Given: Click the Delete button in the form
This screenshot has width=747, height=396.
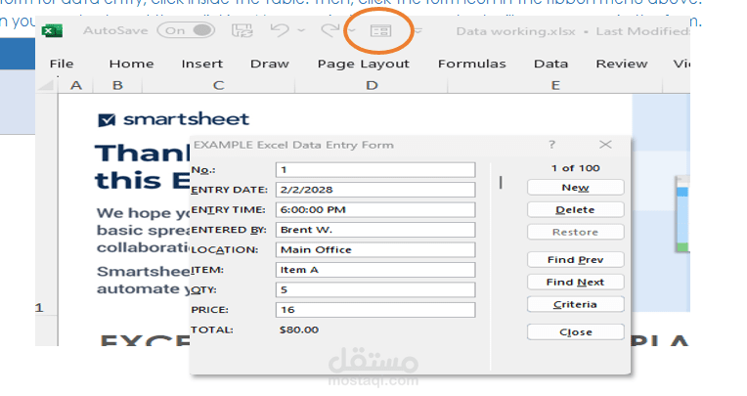Looking at the screenshot, I should (576, 209).
